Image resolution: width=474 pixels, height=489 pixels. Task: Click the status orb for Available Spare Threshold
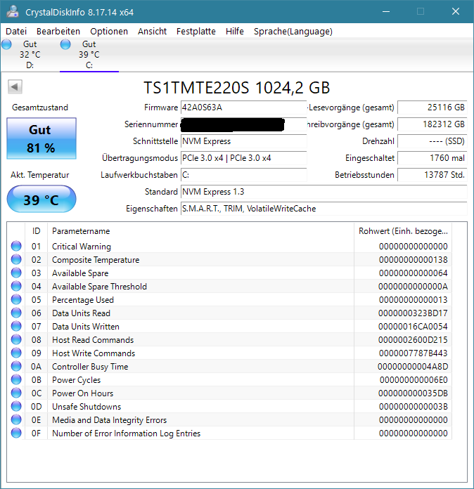pyautogui.click(x=16, y=286)
